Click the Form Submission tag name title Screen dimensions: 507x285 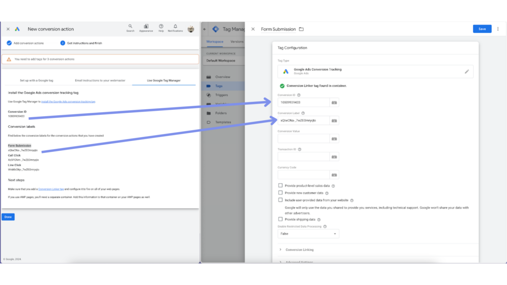click(278, 29)
